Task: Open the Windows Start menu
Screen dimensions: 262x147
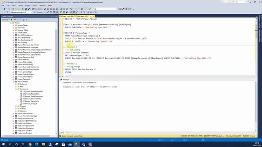Action: tap(3, 144)
